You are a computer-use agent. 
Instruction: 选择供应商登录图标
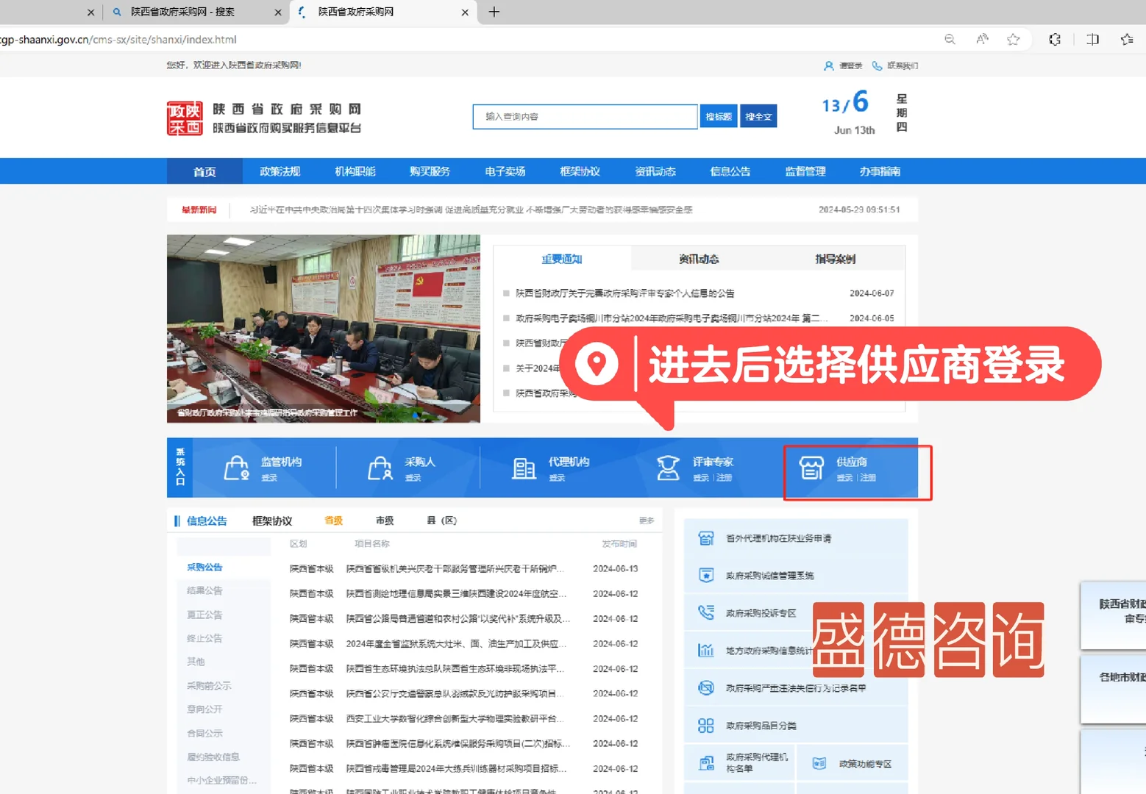coord(811,468)
